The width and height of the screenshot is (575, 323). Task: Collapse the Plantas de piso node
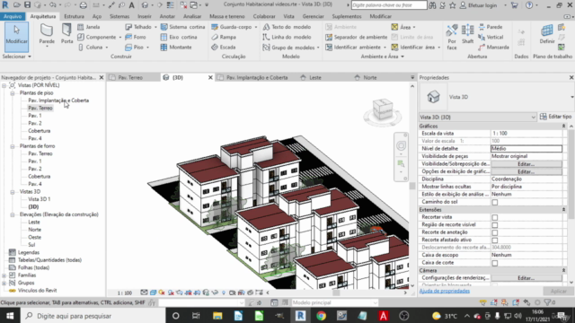click(13, 93)
